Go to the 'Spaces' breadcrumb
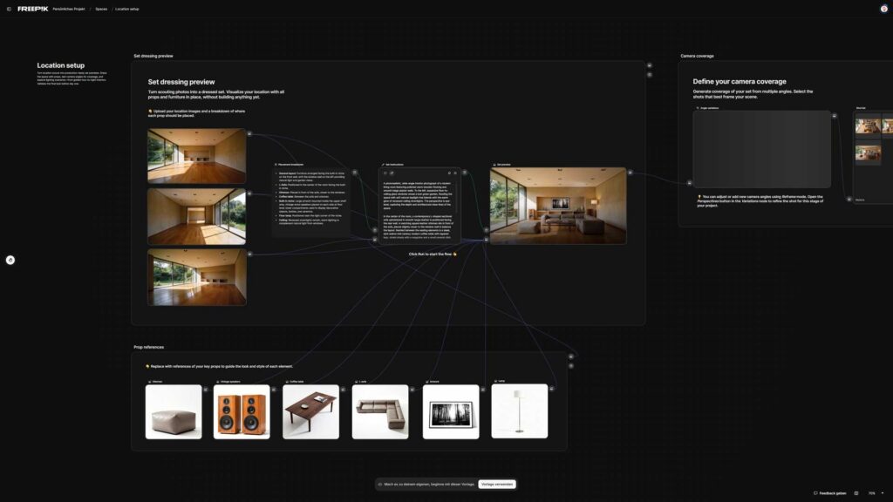The height and width of the screenshot is (502, 893). click(x=101, y=9)
